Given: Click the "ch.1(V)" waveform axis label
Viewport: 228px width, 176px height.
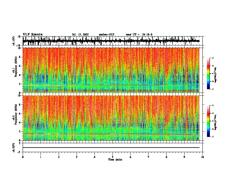Looking at the screenshot, I should tap(14, 41).
